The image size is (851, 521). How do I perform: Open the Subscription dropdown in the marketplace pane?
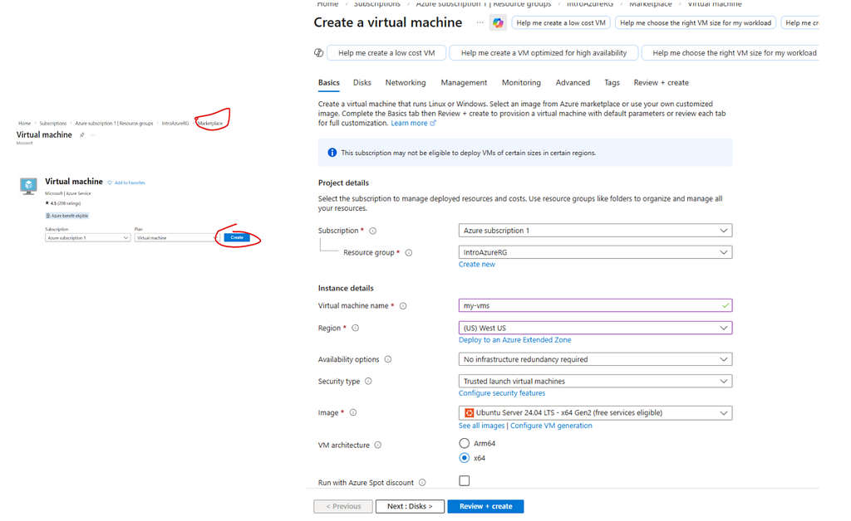coord(87,238)
